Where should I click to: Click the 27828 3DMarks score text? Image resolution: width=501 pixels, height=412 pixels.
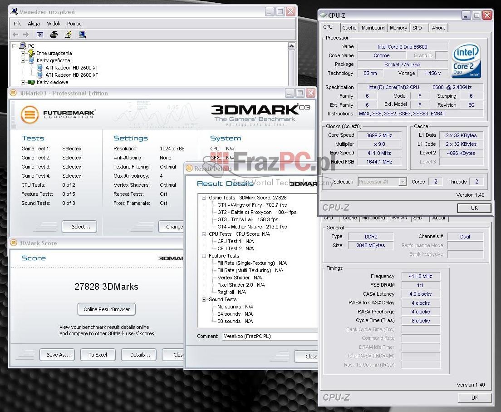[x=106, y=286]
